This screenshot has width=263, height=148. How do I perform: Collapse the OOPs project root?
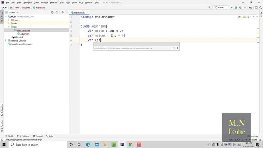6,16
